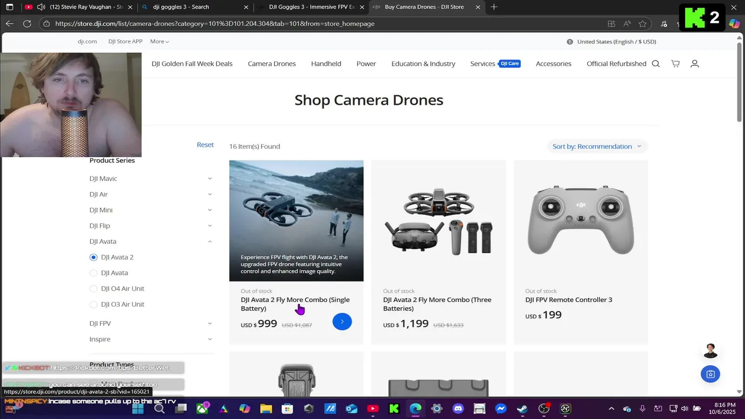745x419 pixels.
Task: Open Steam from the taskbar
Action: point(522,409)
